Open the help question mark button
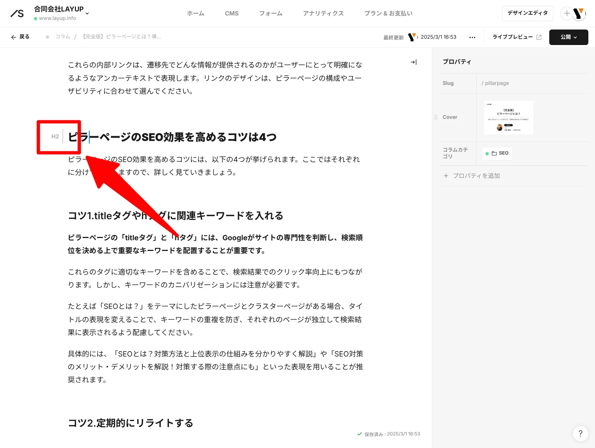This screenshot has width=595, height=448. 580,434
